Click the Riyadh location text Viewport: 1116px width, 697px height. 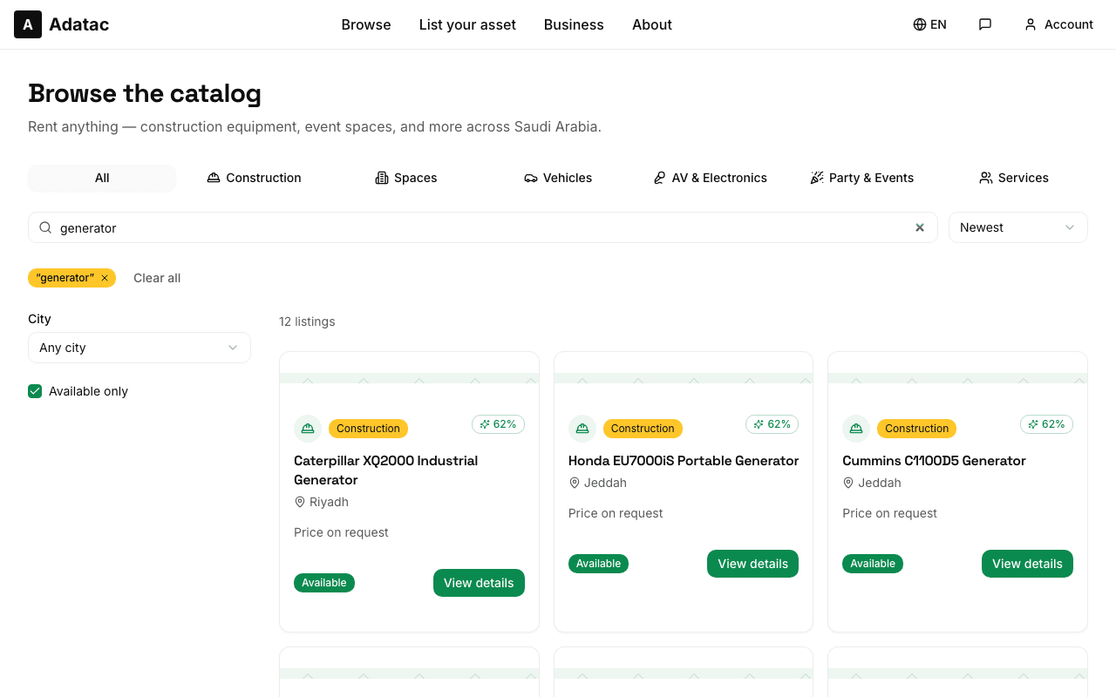coord(329,502)
